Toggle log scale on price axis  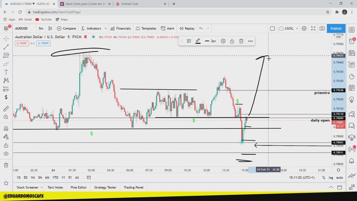331,178
